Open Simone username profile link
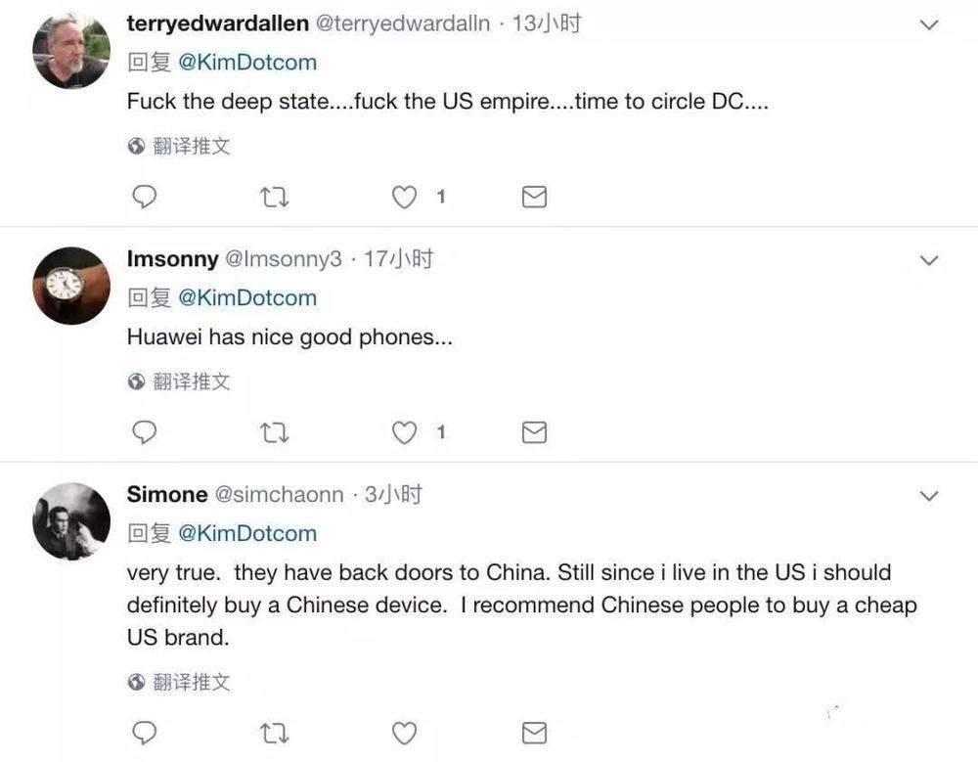This screenshot has width=978, height=762. (167, 494)
